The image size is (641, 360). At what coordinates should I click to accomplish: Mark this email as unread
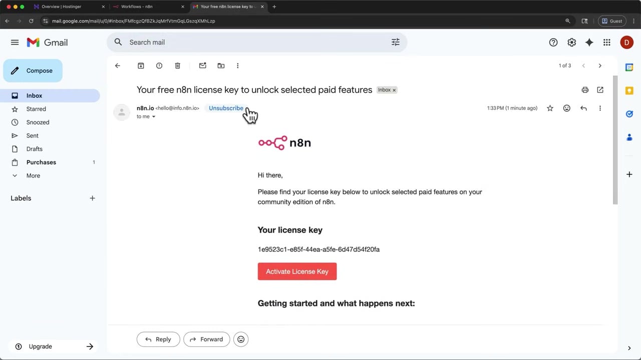pyautogui.click(x=203, y=65)
